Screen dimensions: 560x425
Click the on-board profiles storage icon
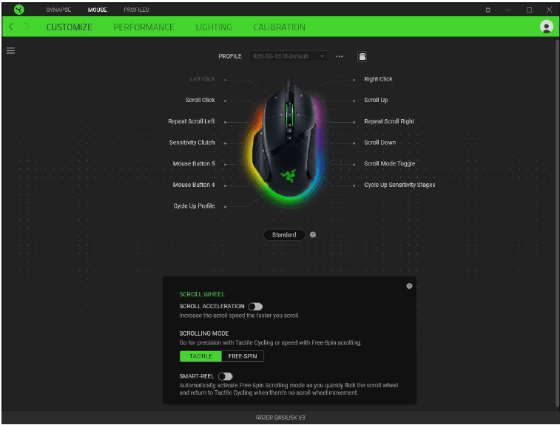tap(362, 56)
